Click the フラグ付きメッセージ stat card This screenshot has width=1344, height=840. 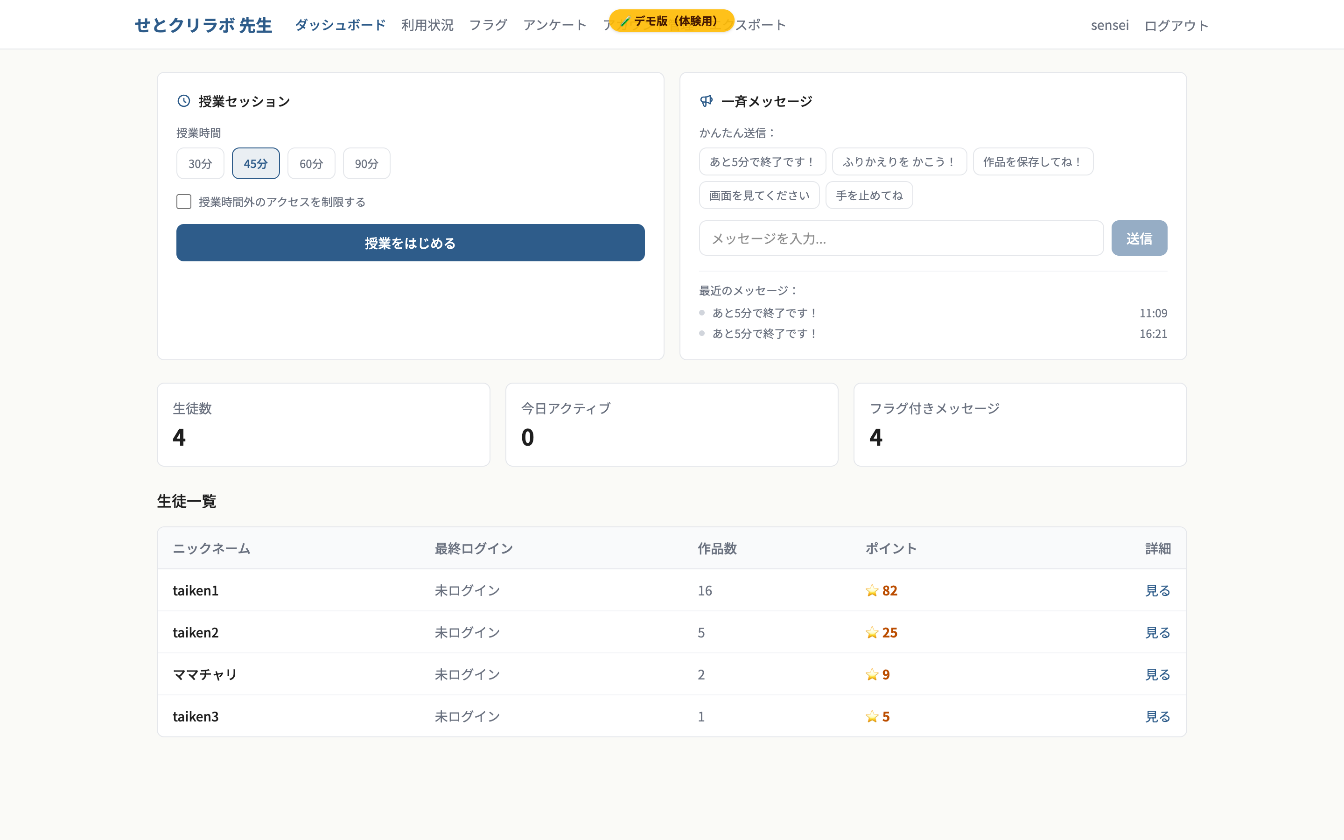coord(1020,425)
